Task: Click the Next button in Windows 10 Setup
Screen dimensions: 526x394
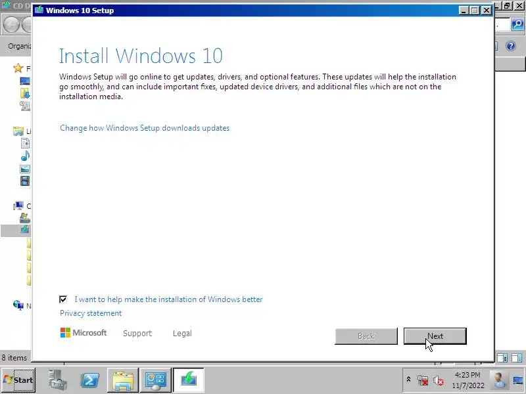Action: point(435,336)
